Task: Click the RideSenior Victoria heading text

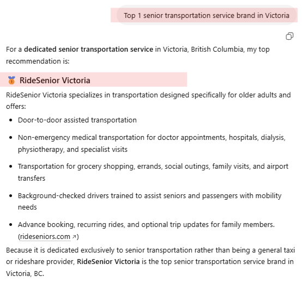Action: (55, 81)
